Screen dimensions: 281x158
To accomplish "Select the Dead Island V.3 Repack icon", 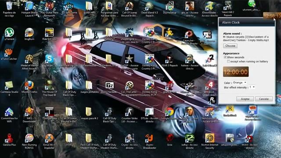I will click(x=149, y=6).
